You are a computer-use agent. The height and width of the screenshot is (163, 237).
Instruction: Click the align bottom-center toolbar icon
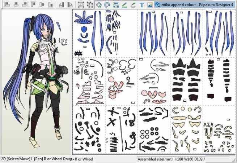click(x=16, y=5)
